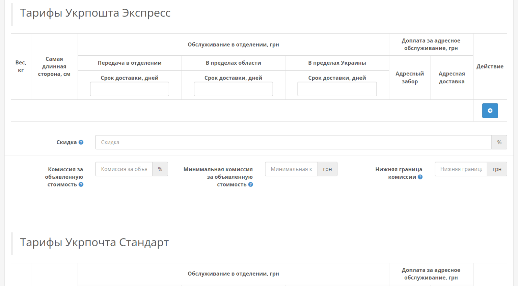Click the Адресный забор column header
The width and height of the screenshot is (518, 286).
410,78
